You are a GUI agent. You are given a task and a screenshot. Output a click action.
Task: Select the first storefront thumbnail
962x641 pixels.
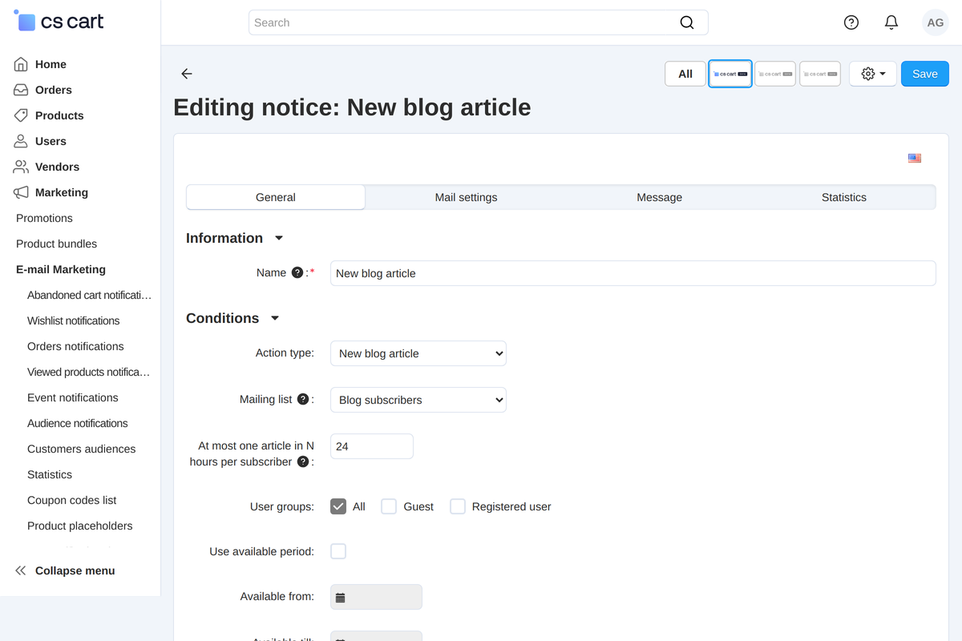730,74
